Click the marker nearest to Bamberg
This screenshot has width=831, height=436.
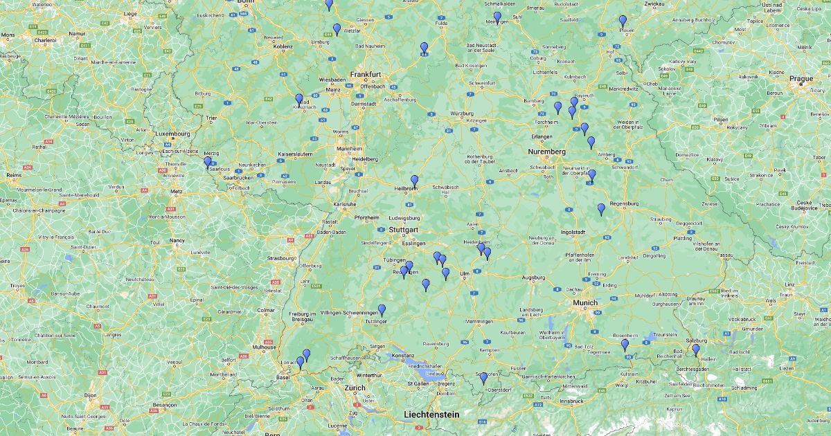point(557,107)
